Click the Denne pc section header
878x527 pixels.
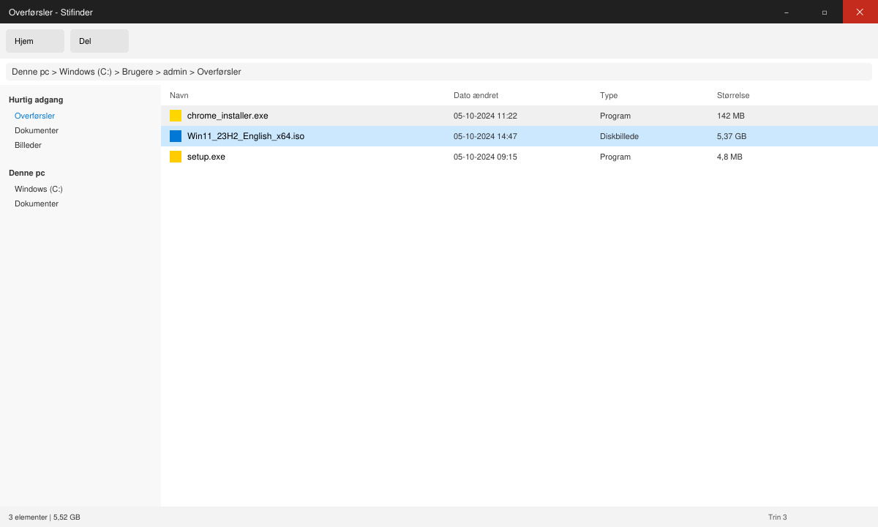[x=27, y=173]
